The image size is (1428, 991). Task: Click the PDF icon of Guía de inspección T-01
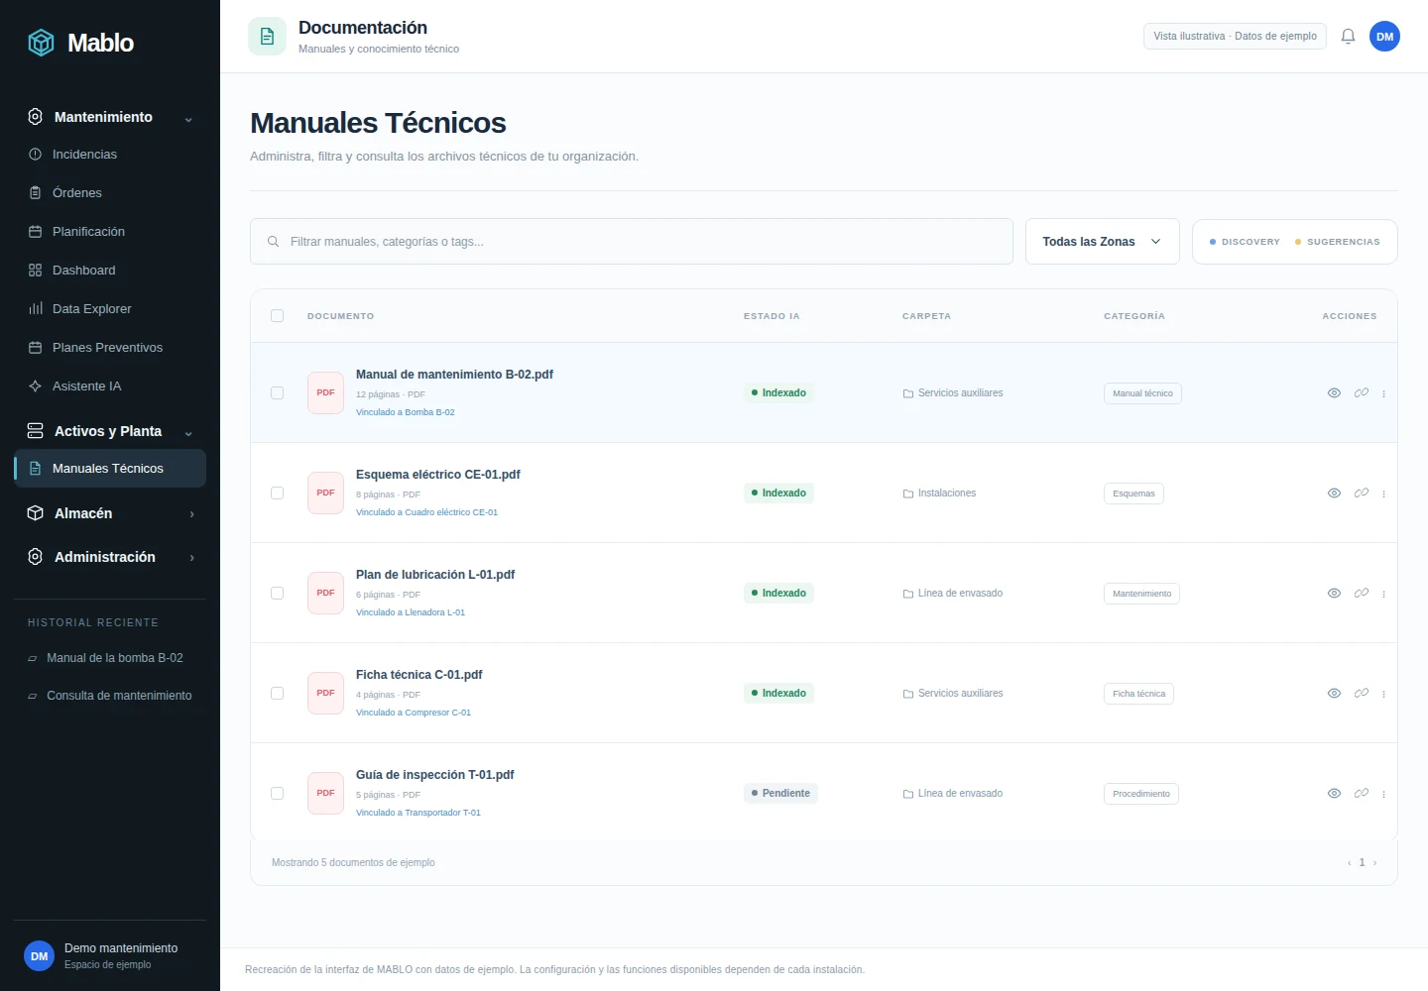325,793
